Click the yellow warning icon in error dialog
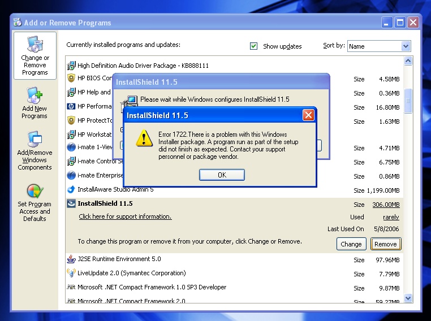 click(x=144, y=138)
